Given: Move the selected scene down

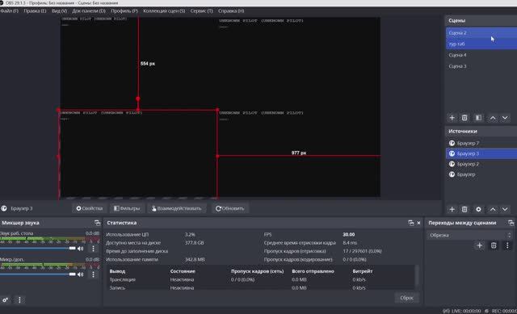Looking at the screenshot, I should [505, 118].
